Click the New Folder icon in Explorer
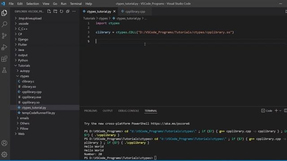This screenshot has width=287, height=161. pyautogui.click(x=55, y=11)
